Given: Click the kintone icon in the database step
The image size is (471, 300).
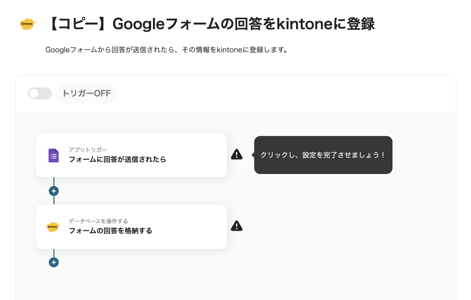Looking at the screenshot, I should (x=53, y=227).
